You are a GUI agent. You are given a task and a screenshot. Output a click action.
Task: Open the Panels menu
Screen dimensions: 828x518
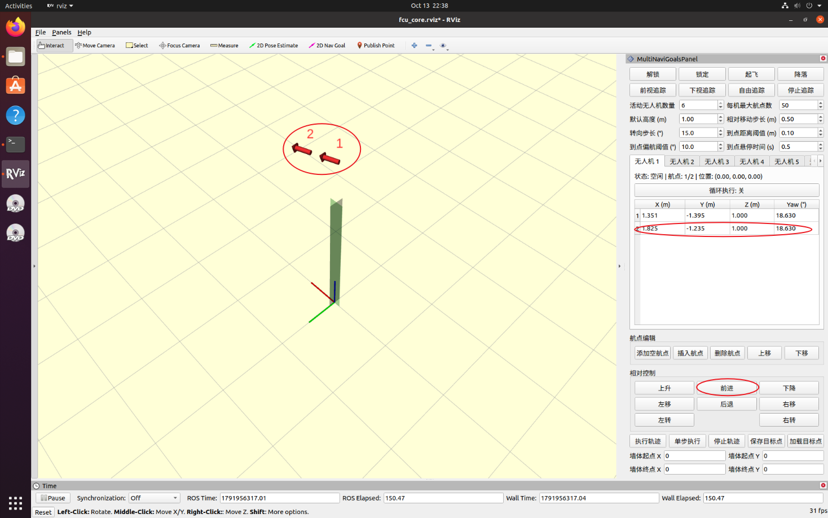pos(61,33)
